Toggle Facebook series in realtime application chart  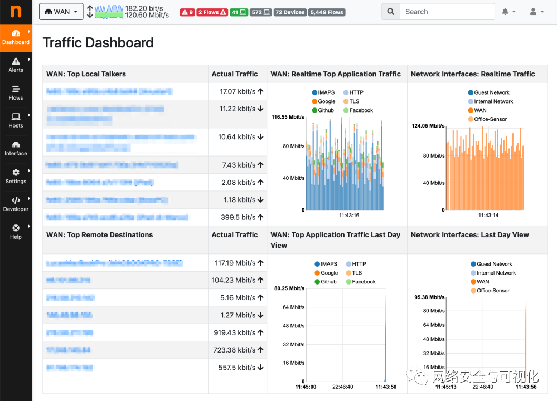(358, 110)
